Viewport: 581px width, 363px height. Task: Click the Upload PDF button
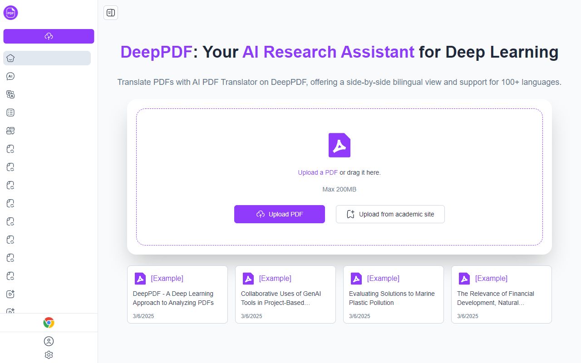[x=280, y=214]
